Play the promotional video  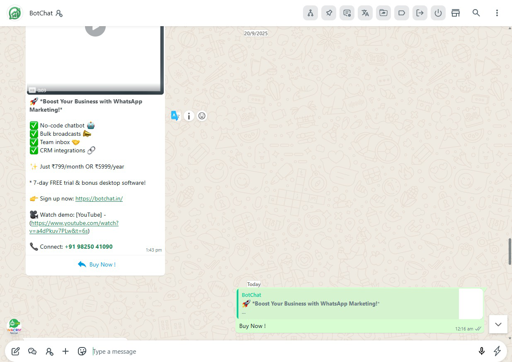[x=95, y=26]
